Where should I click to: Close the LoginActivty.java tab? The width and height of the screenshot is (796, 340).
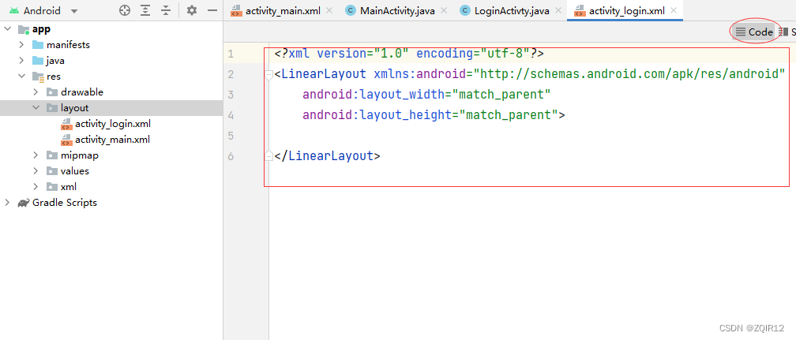coord(558,11)
